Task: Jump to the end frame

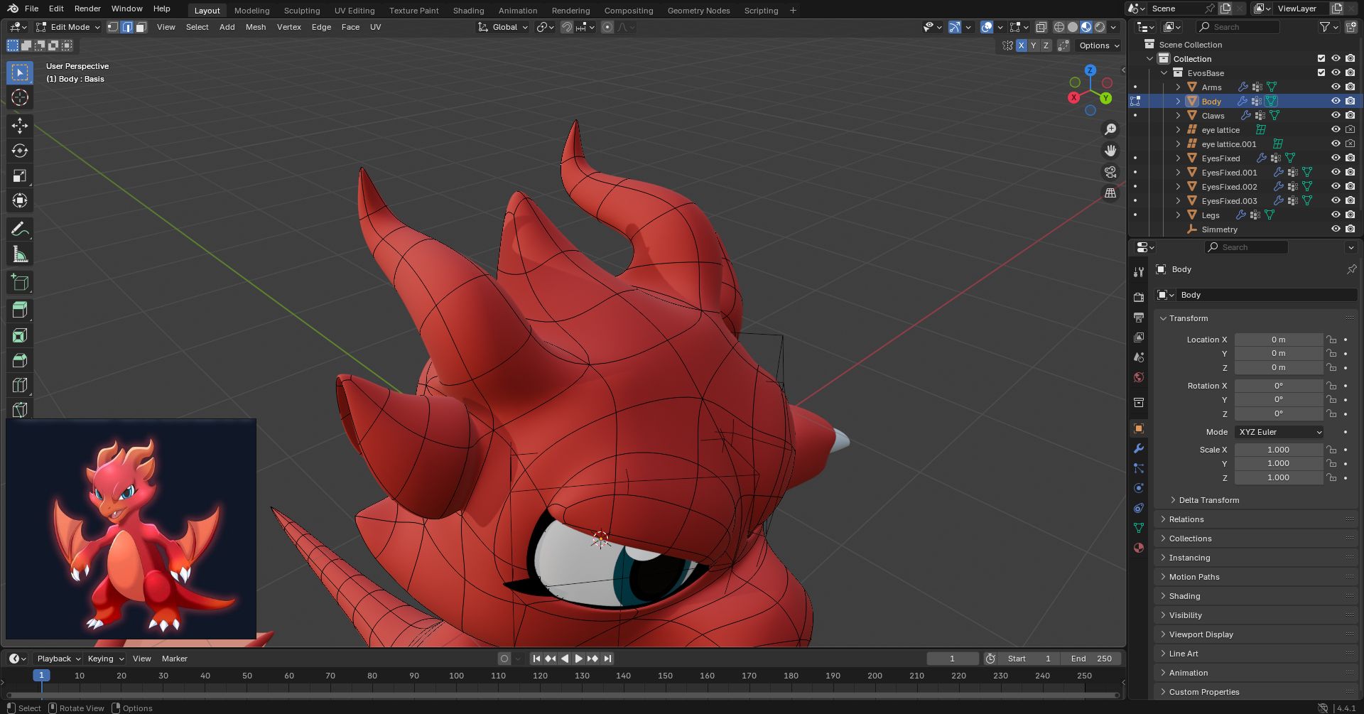Action: pos(607,659)
